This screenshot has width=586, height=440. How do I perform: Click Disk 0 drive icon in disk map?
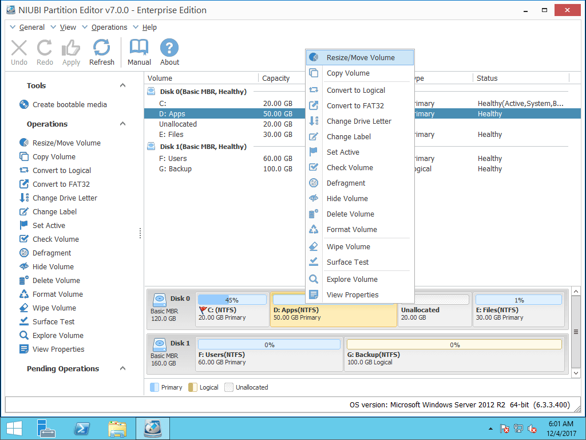(160, 300)
